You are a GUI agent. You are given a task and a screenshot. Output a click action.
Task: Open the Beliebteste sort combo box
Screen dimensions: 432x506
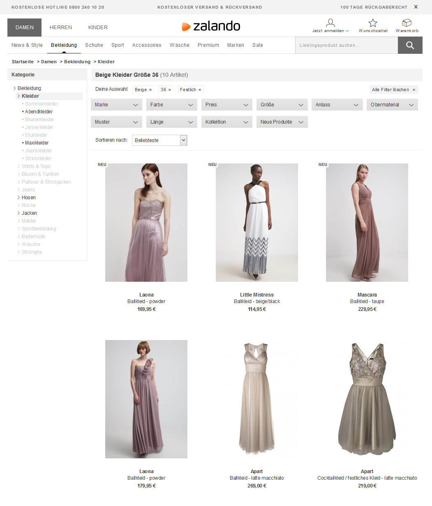159,140
